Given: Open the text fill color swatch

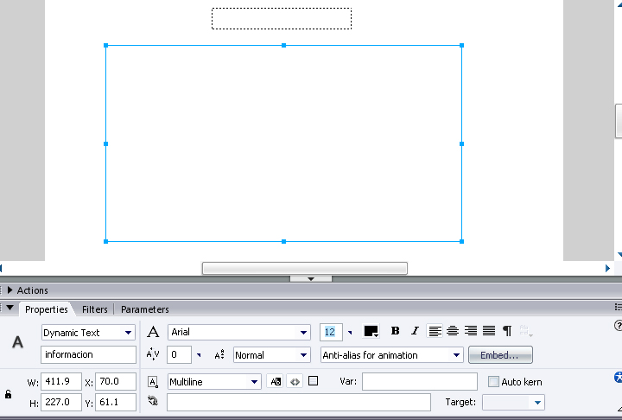Looking at the screenshot, I should (371, 332).
